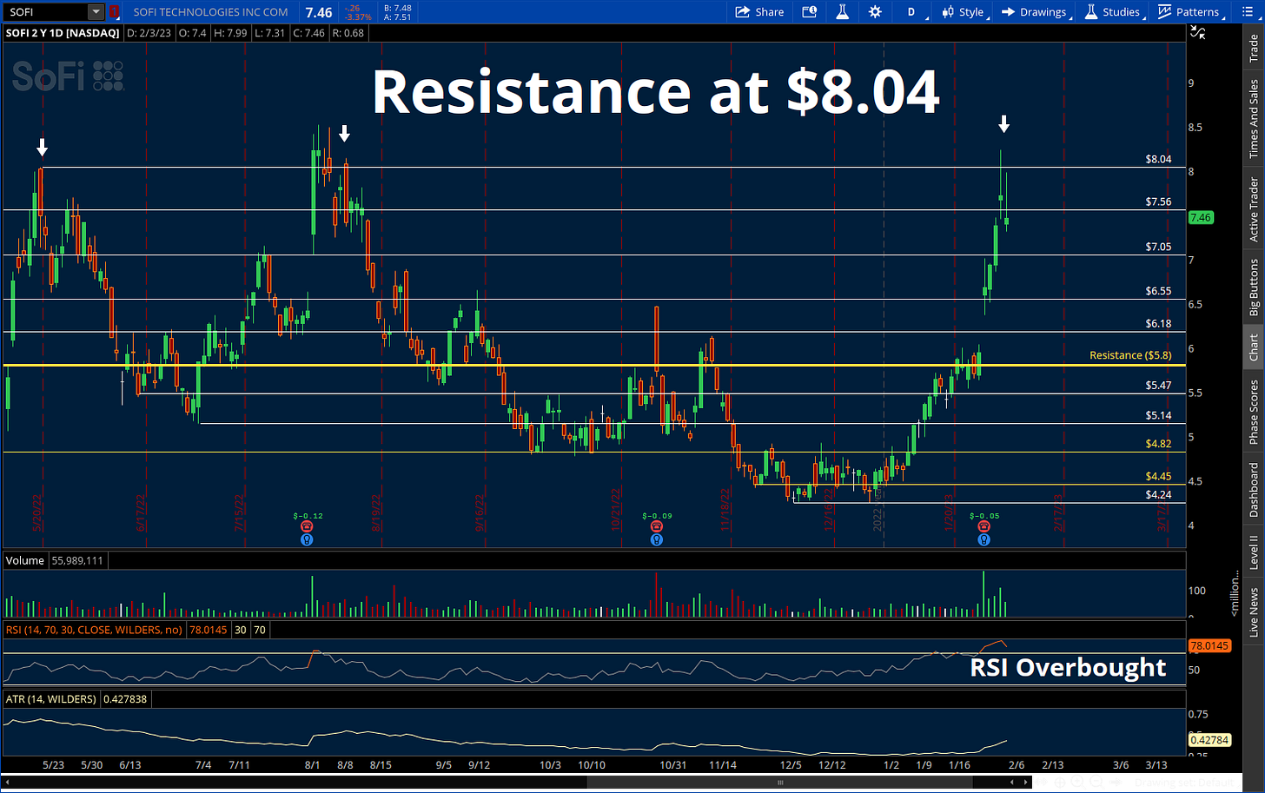
Task: Click the RSI (14, 70, 30, CLOSE, WILDERS, no) label
Action: (94, 629)
